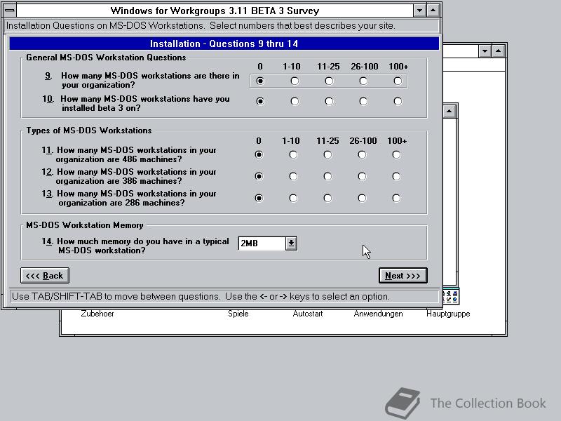Click the Survey window title bar
This screenshot has width=561, height=421.
coord(215,11)
